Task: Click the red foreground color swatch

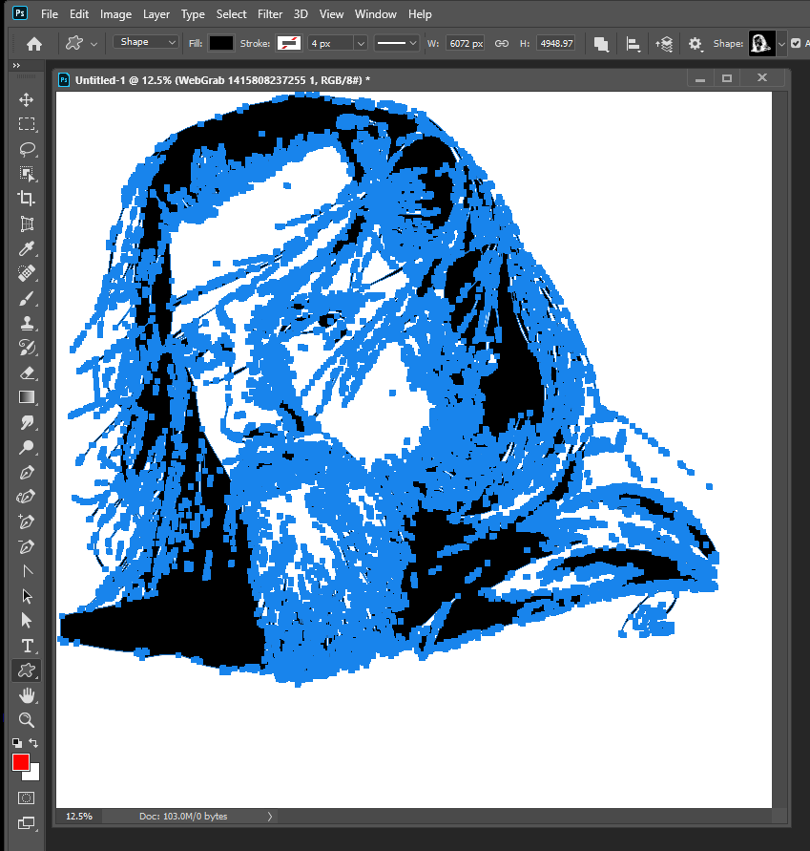Action: [21, 762]
